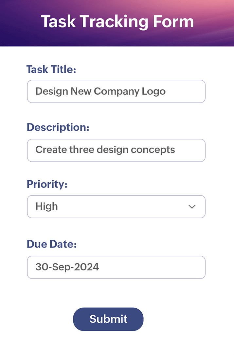Click the "Due Date:" label
Screen dimensions: 234x355
[x=51, y=244]
